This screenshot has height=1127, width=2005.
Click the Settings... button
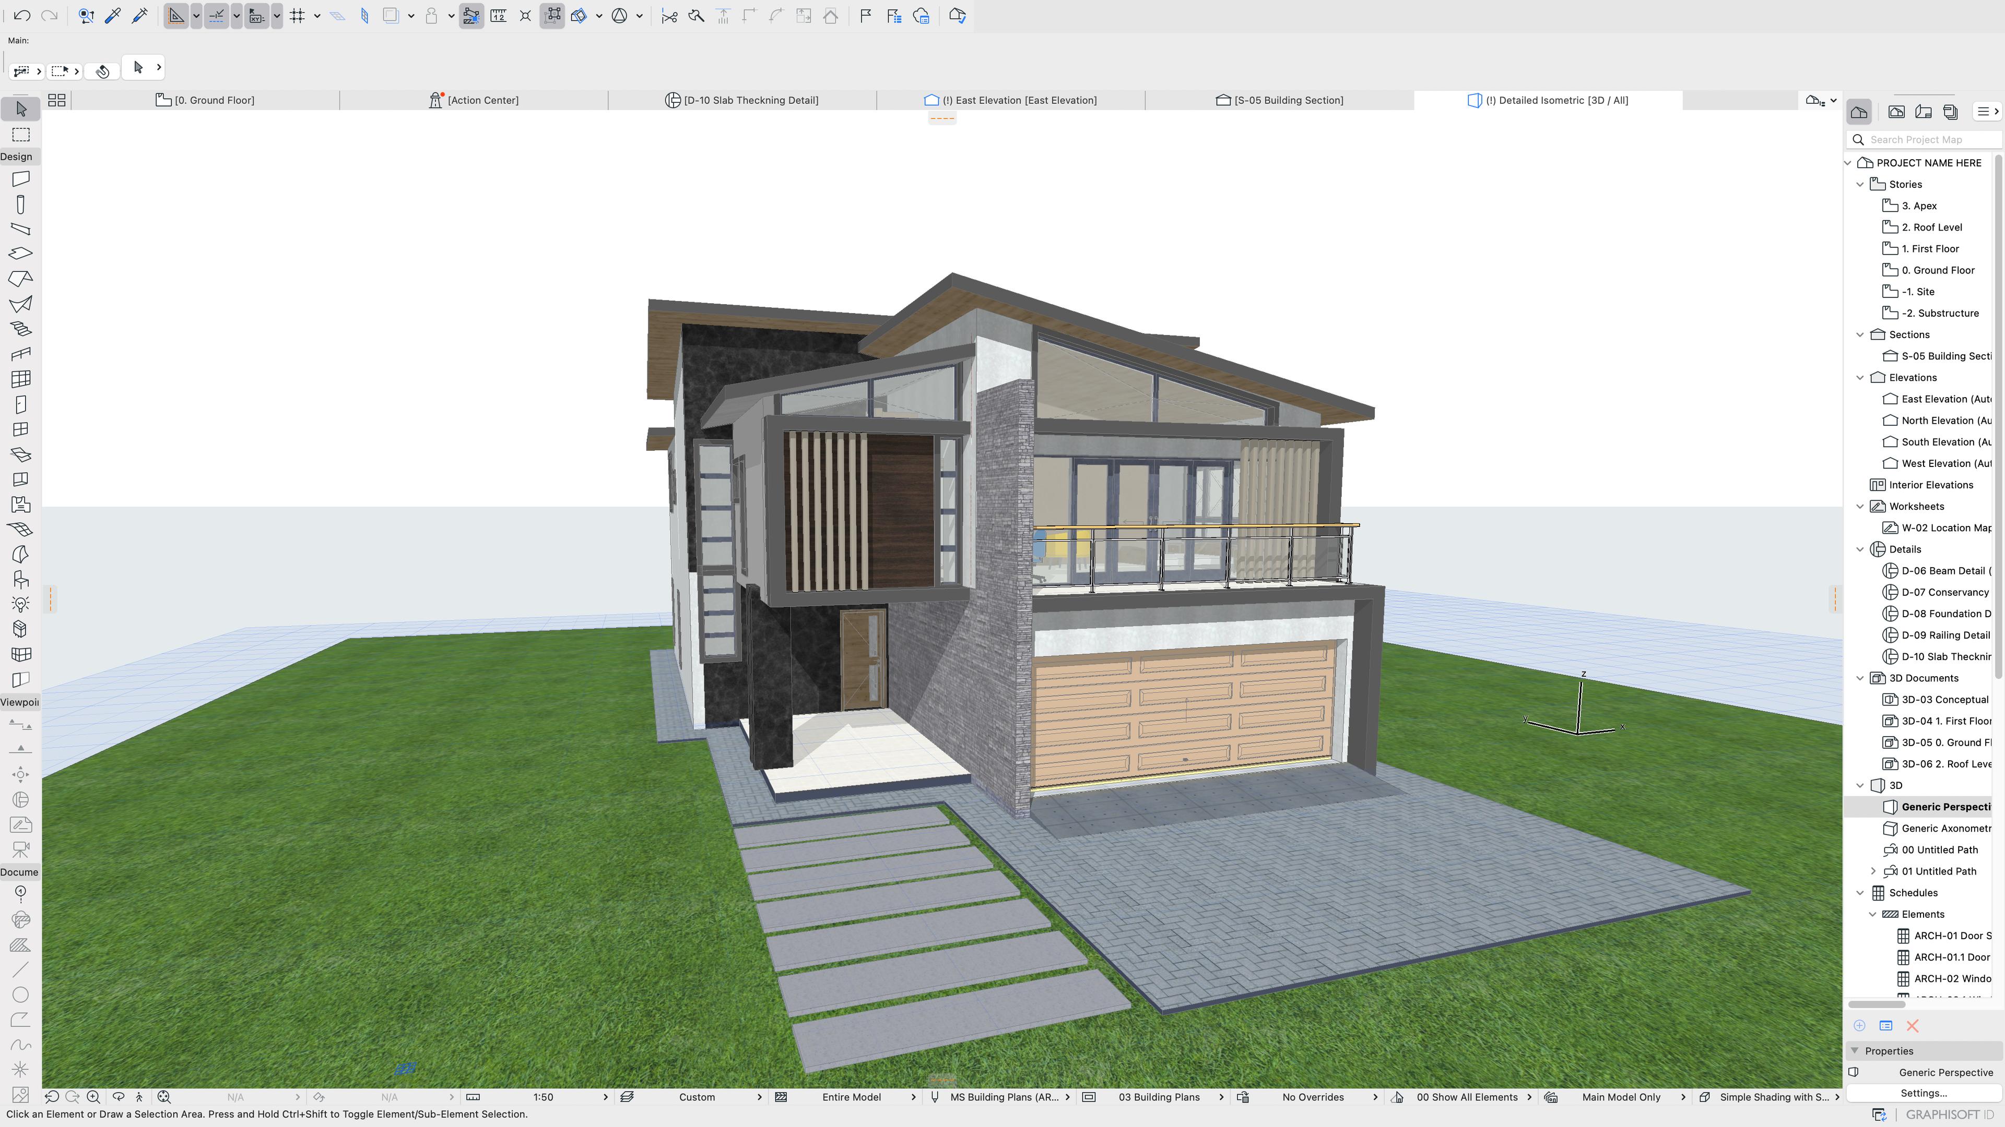(x=1923, y=1093)
